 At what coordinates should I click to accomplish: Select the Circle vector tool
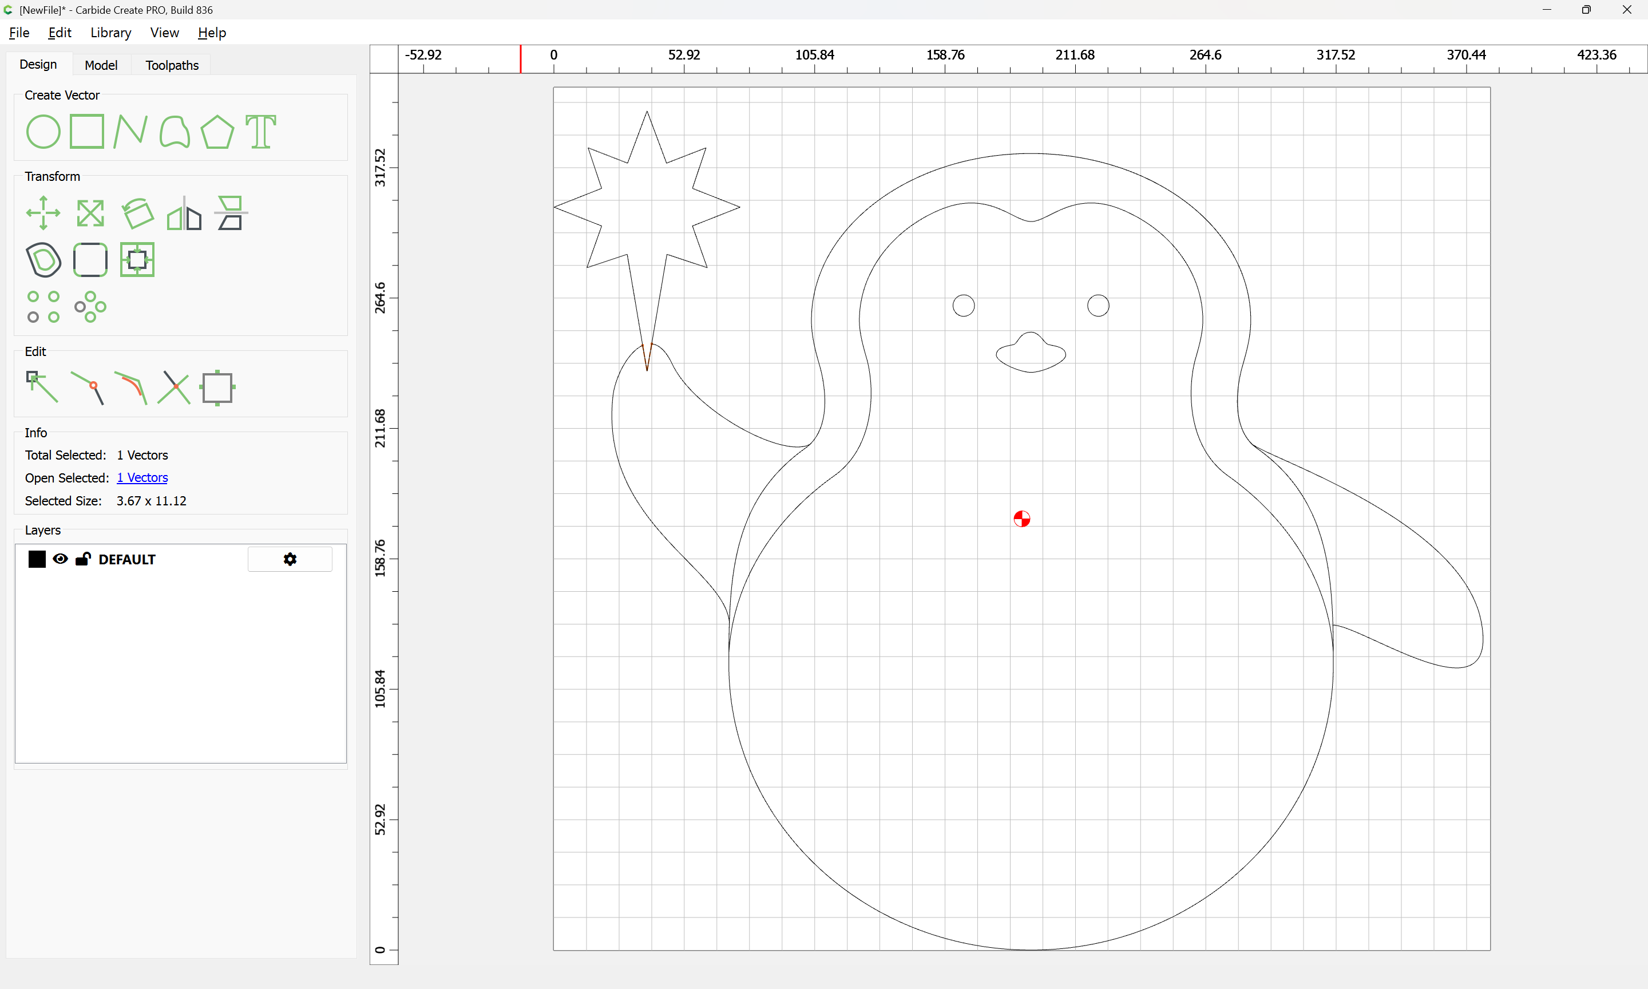point(43,131)
